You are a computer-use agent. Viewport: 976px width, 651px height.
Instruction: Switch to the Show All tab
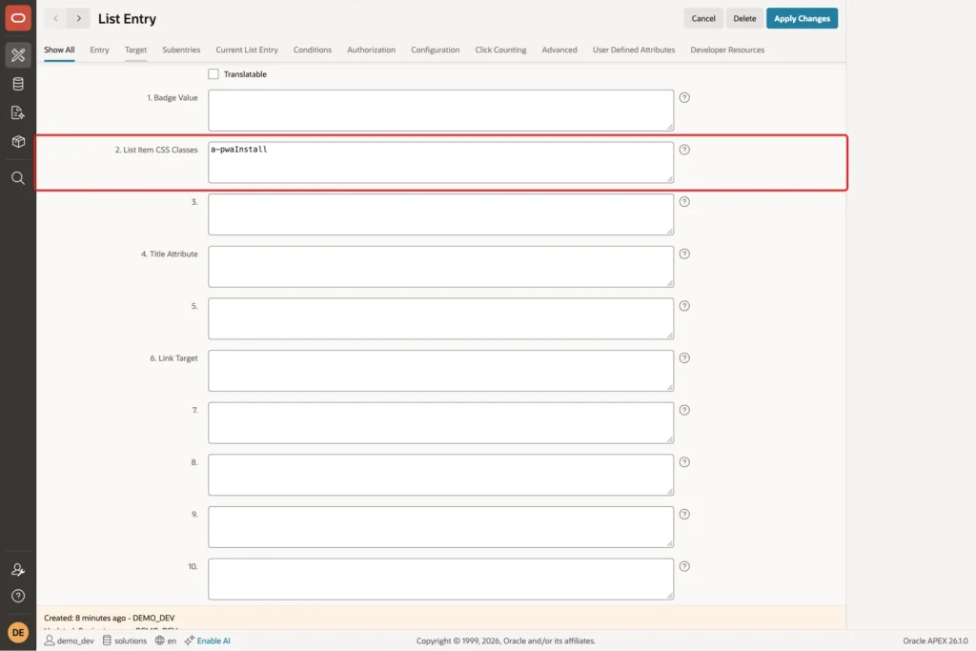pos(59,50)
